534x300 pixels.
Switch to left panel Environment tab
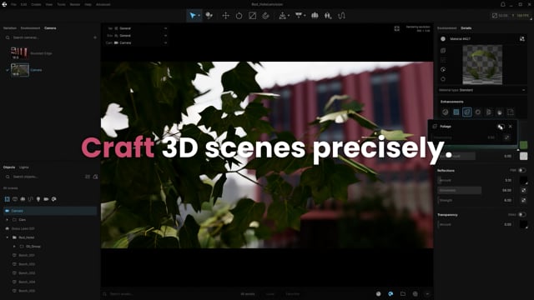point(30,28)
